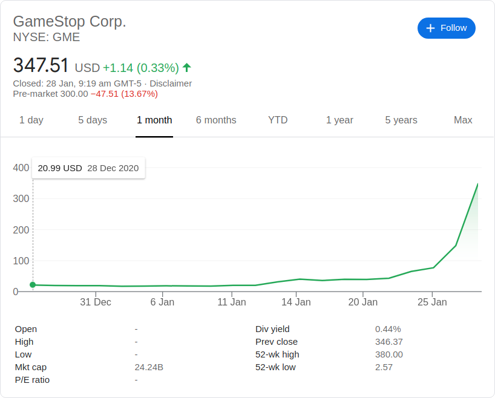The height and width of the screenshot is (398, 495).
Task: Click the 25 Jan axis label
Action: pyautogui.click(x=432, y=302)
